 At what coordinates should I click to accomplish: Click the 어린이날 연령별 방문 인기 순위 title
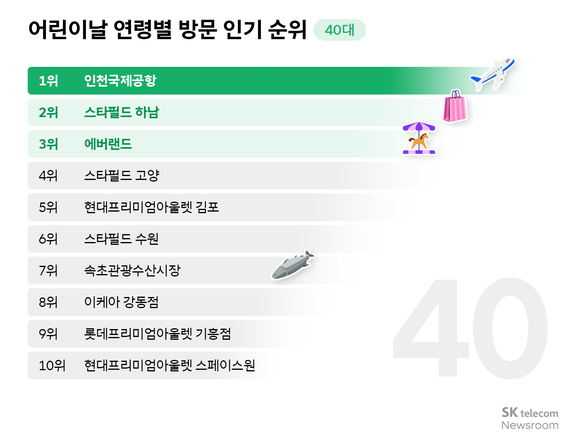[x=167, y=29]
